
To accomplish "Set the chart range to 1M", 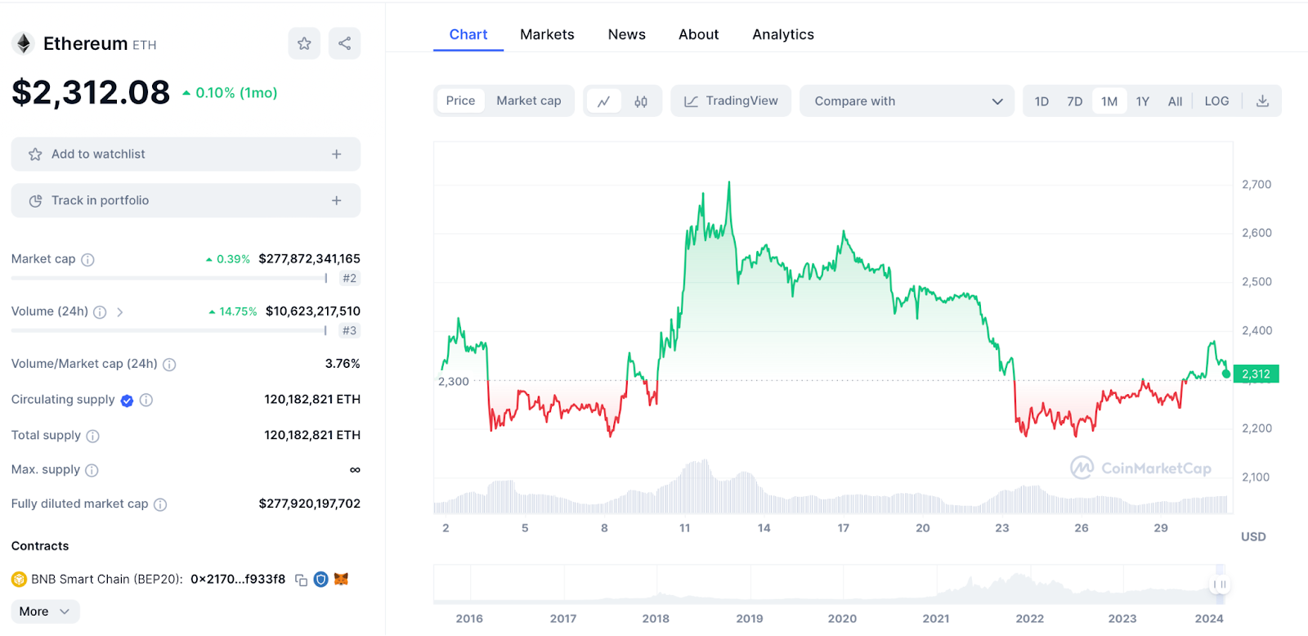I will click(x=1109, y=101).
